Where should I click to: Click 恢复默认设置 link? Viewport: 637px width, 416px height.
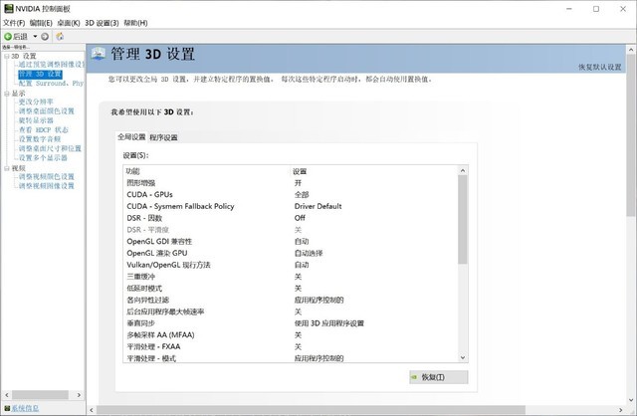[x=600, y=67]
